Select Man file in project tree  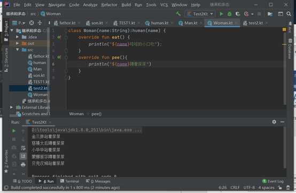[35, 69]
